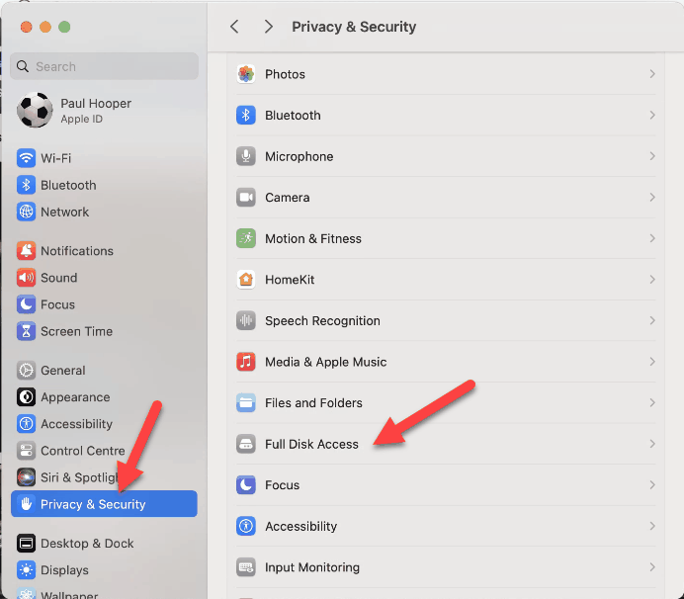Go back with the left arrow button
684x599 pixels.
[234, 27]
